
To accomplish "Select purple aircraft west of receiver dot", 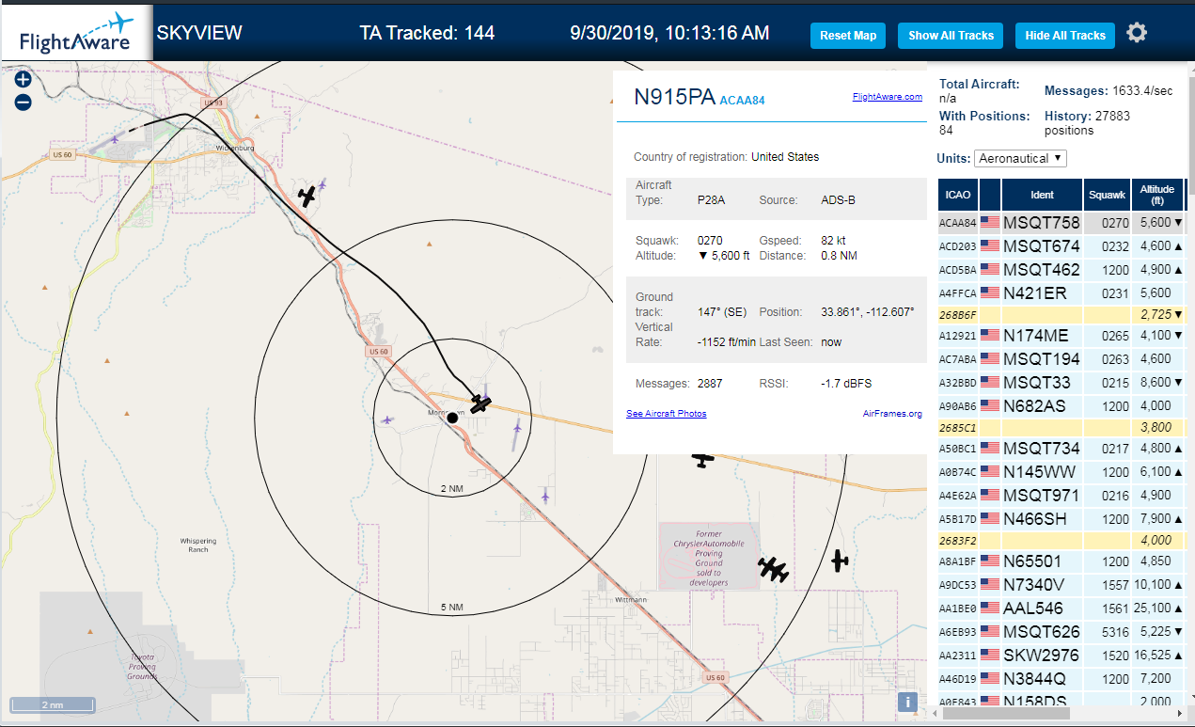I will (387, 420).
